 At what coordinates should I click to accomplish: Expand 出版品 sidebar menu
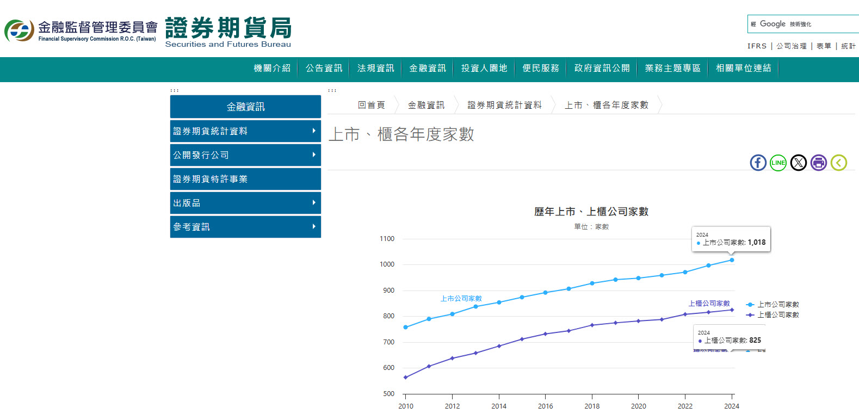click(x=245, y=203)
